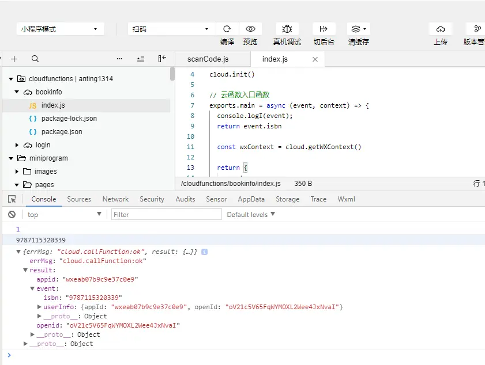Open the Wxml tab
485x365 pixels.
click(346, 199)
